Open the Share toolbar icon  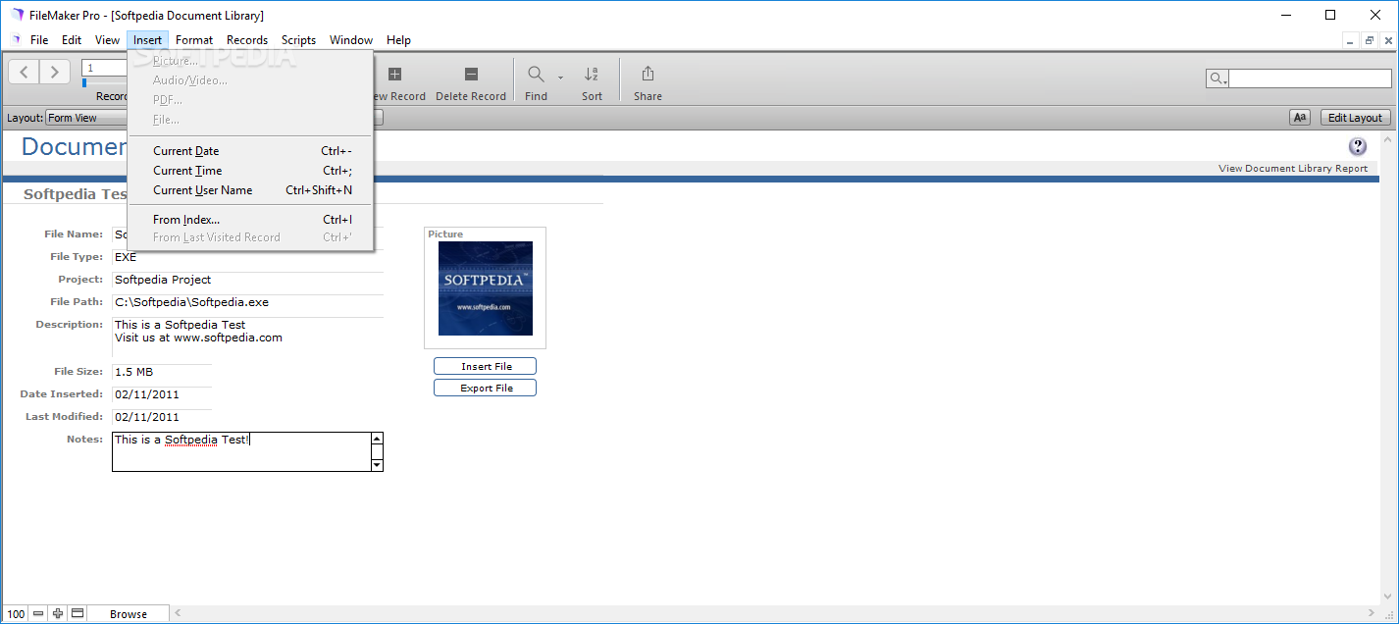coord(648,74)
